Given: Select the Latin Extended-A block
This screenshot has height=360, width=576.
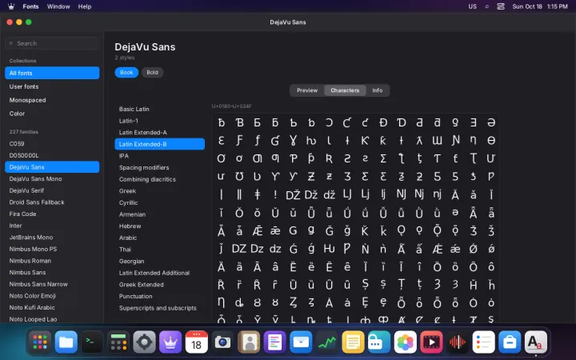Looking at the screenshot, I should (x=159, y=133).
